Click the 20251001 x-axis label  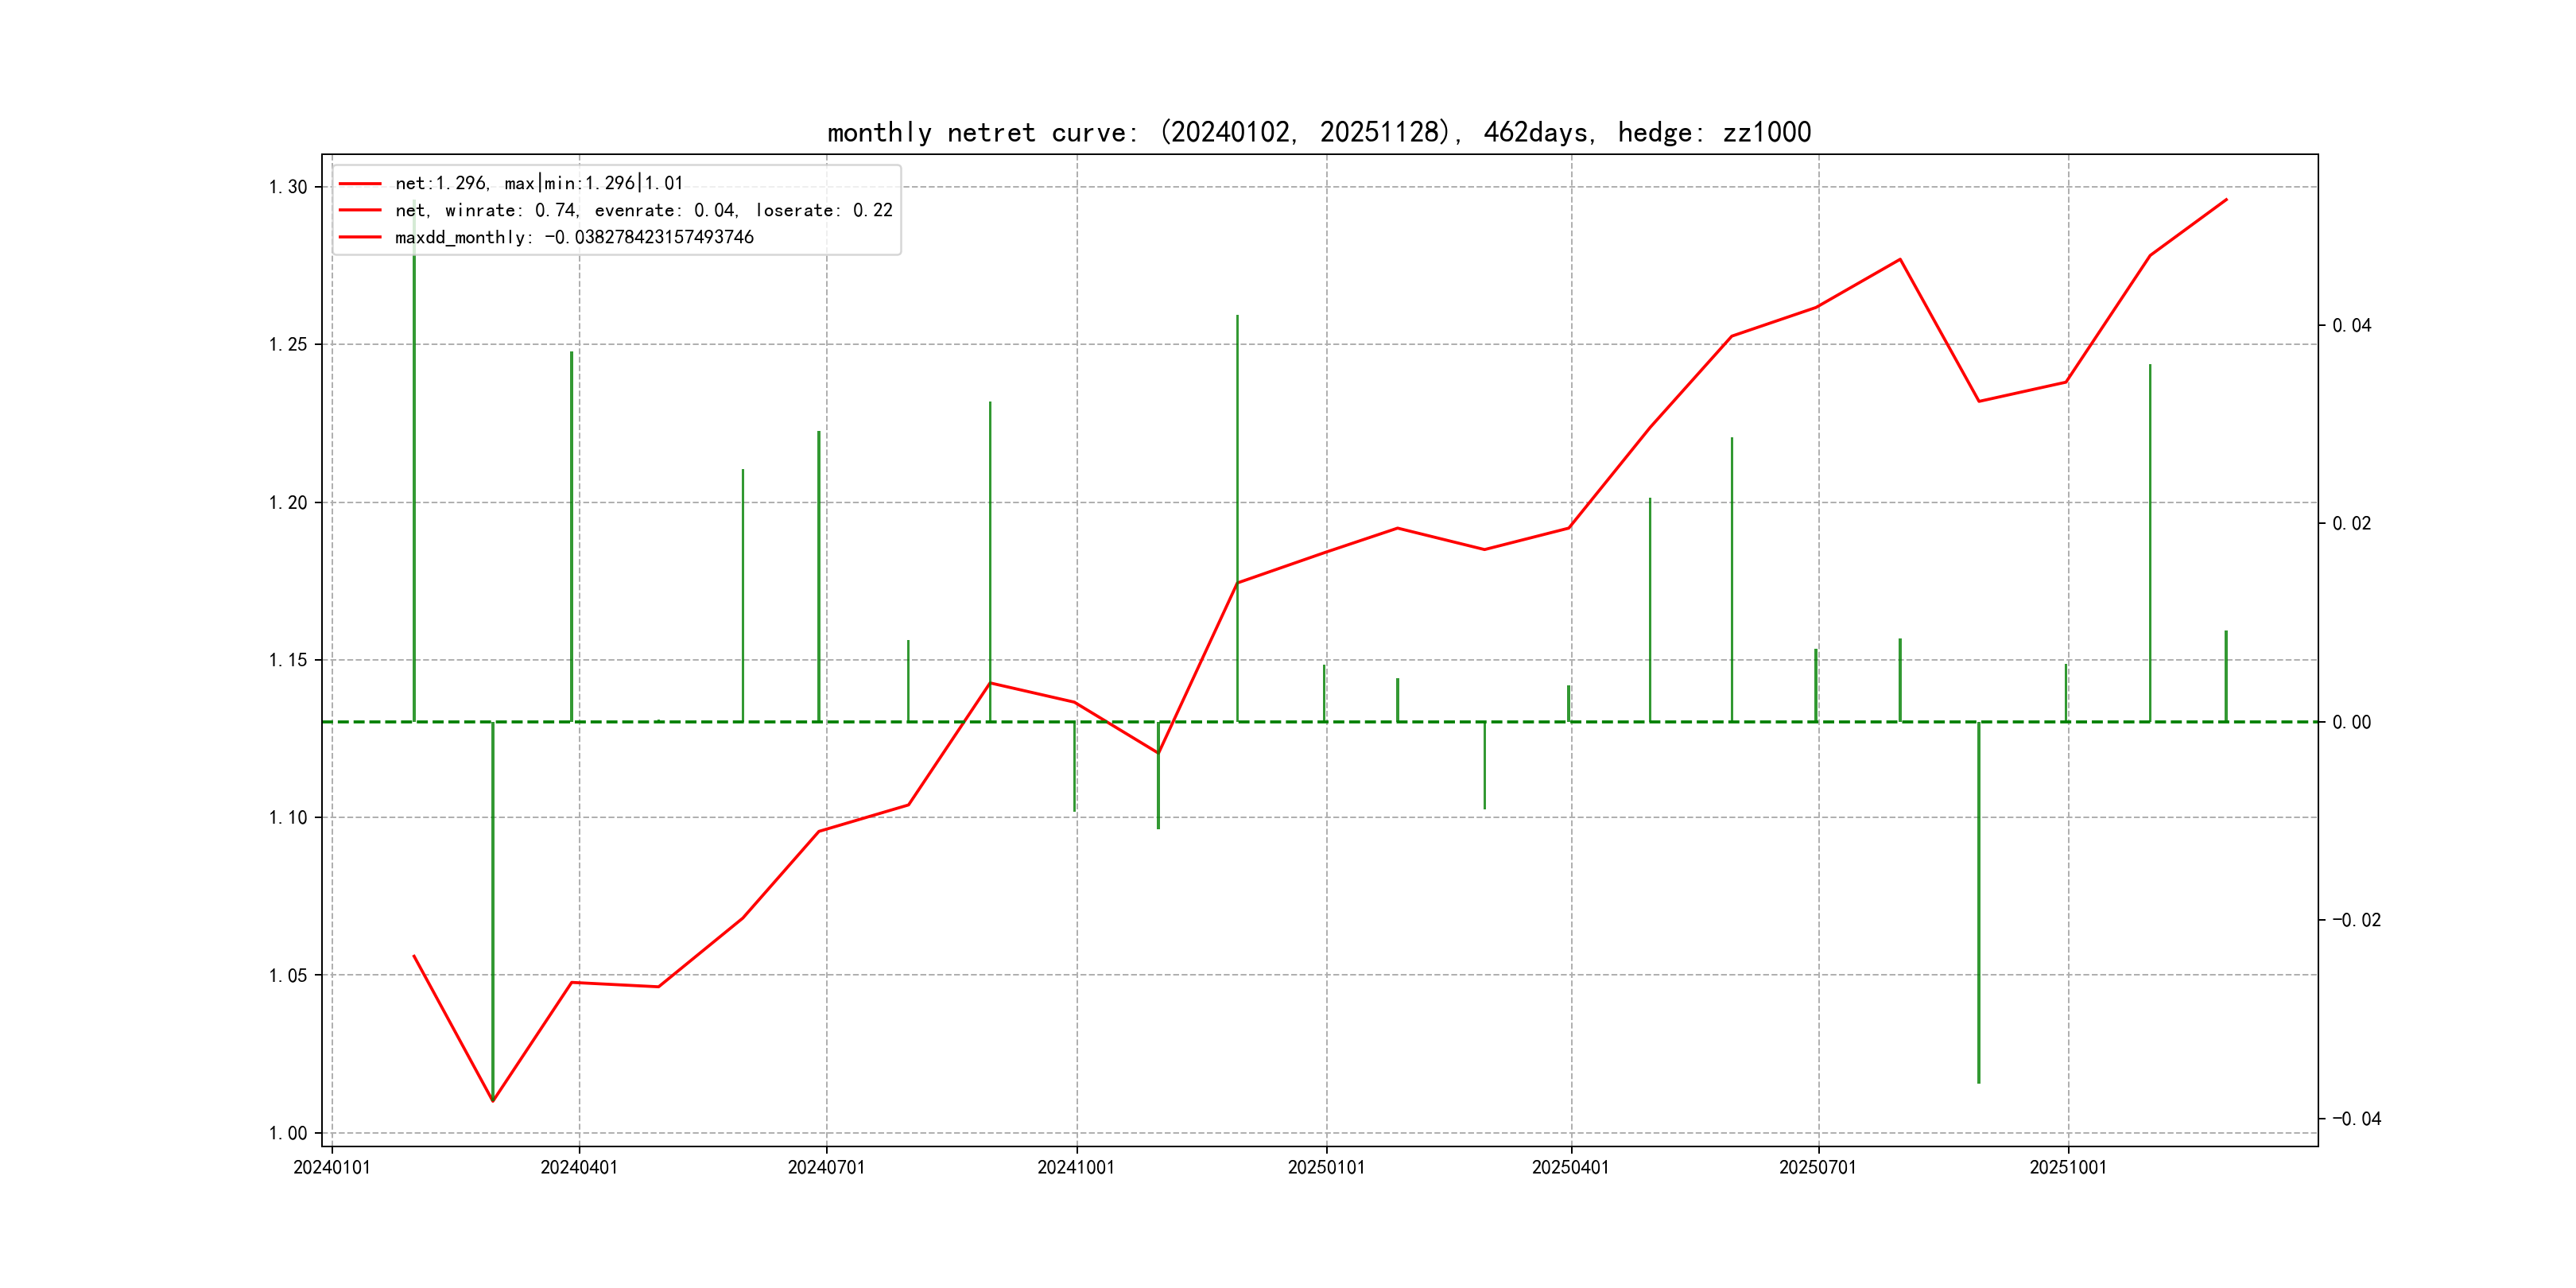point(2067,1167)
